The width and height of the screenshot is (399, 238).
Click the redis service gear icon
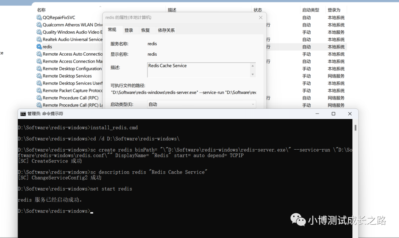coord(39,47)
